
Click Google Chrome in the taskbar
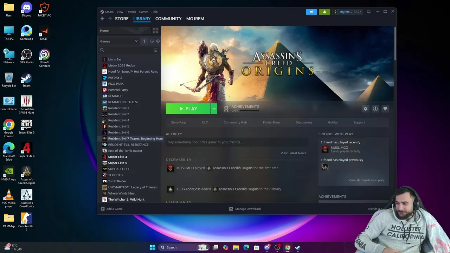point(287,247)
